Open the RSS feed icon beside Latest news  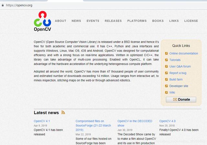click(x=63, y=113)
